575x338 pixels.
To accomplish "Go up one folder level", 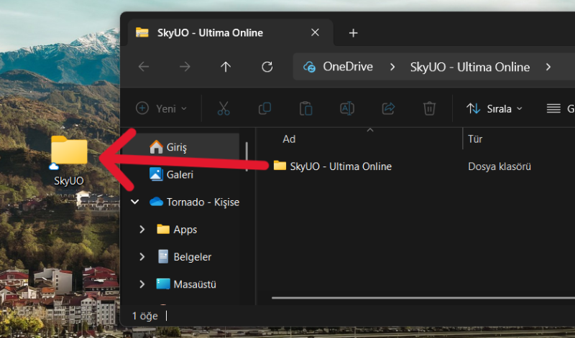I will tap(226, 67).
